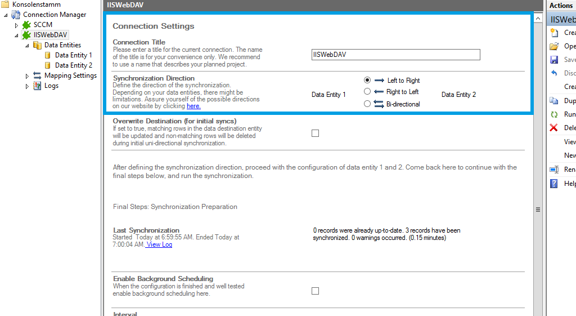Select the Bi-directional radio option

[x=367, y=104]
